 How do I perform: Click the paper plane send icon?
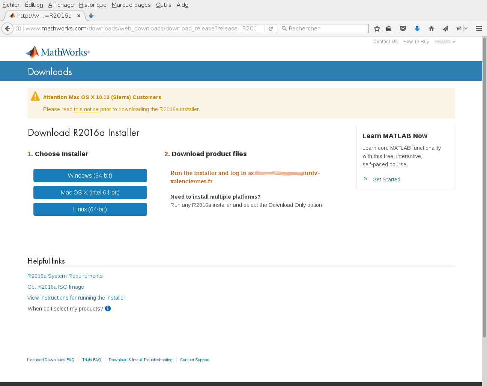(445, 29)
